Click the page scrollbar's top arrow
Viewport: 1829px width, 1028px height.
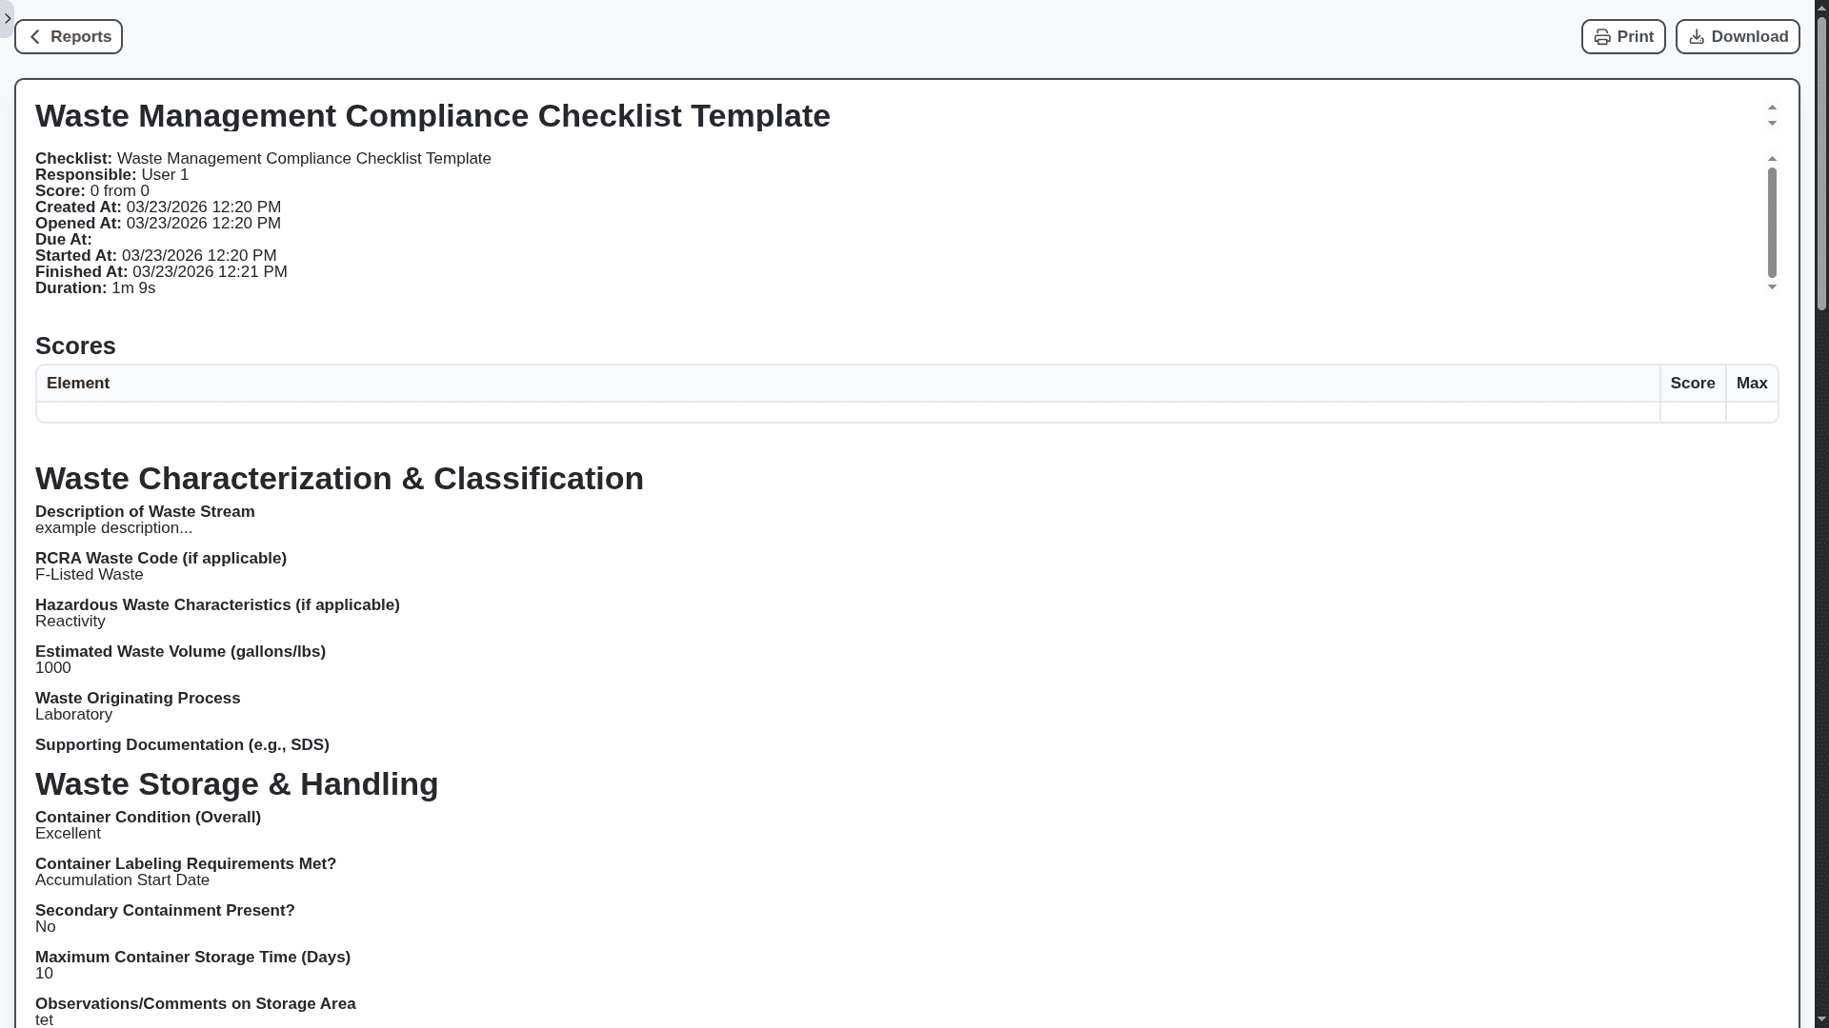coord(1821,8)
